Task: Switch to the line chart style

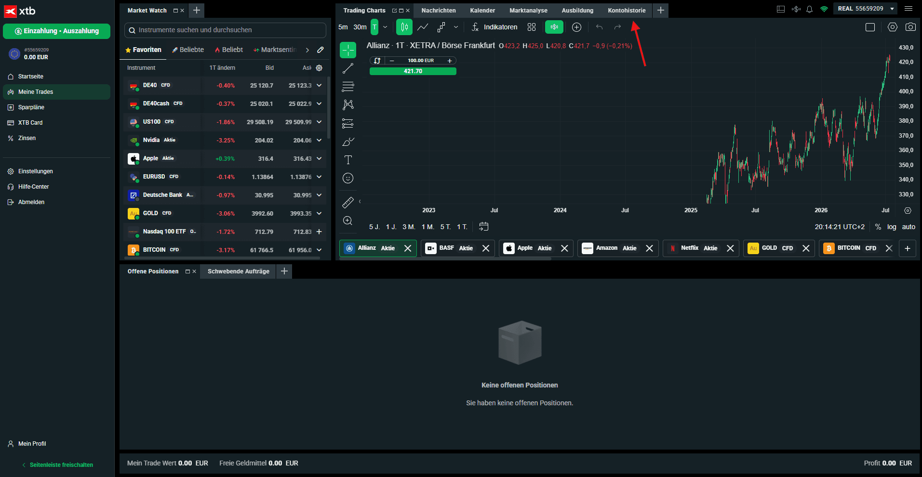Action: (x=423, y=27)
